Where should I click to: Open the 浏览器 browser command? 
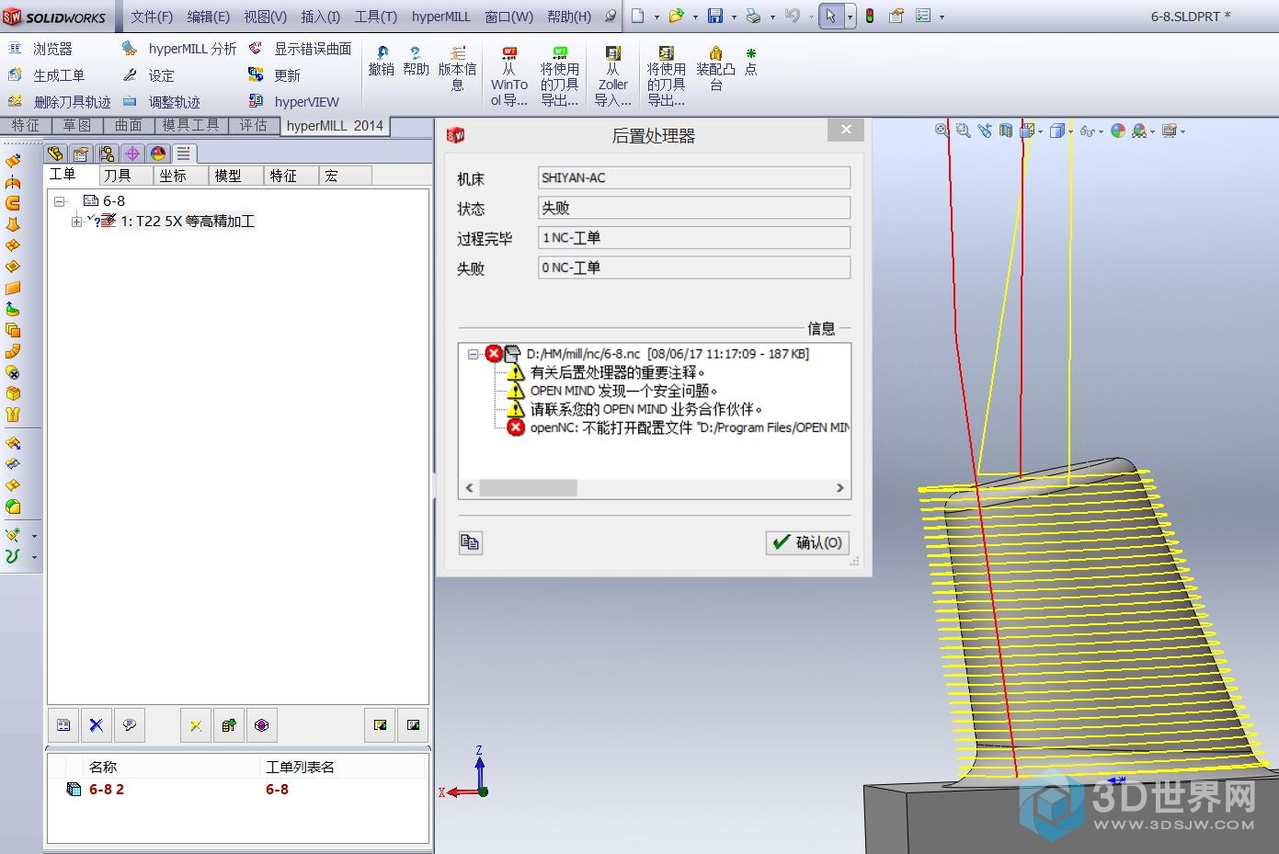pos(40,49)
